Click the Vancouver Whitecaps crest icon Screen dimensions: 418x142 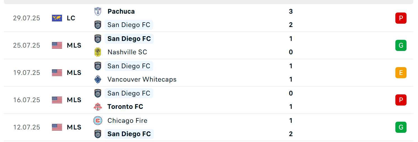click(98, 79)
